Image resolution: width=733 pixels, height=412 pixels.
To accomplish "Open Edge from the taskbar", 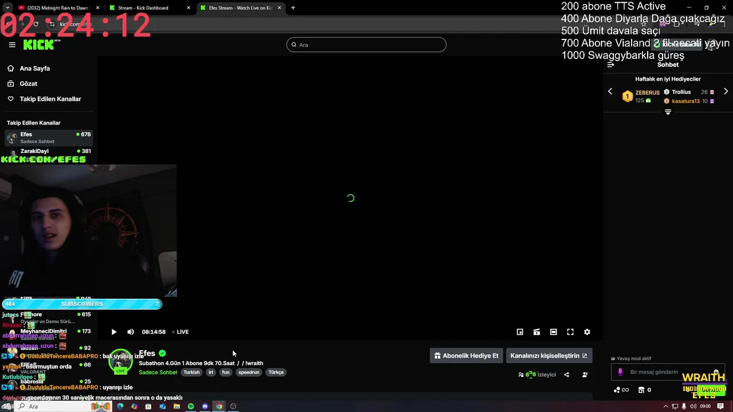I will pyautogui.click(x=120, y=406).
